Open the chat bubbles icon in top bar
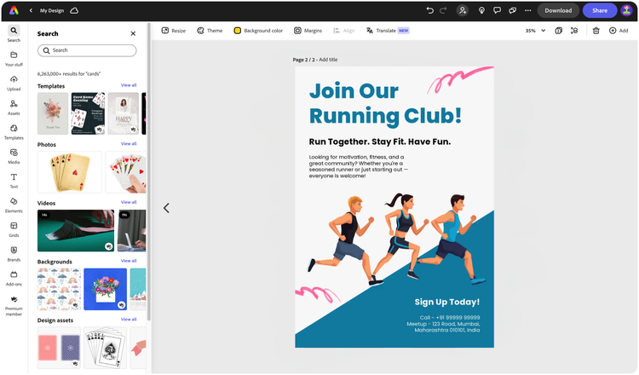Image resolution: width=639 pixels, height=375 pixels. pos(512,10)
